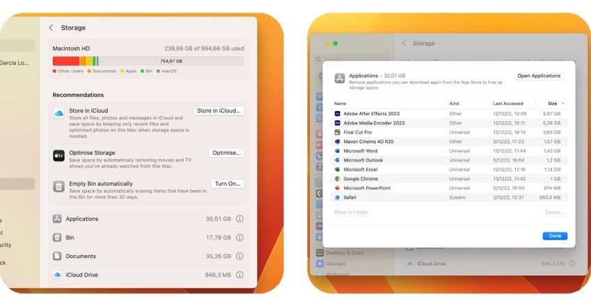
Task: Click the iCloud Drive row label in left window
Action: [82, 275]
